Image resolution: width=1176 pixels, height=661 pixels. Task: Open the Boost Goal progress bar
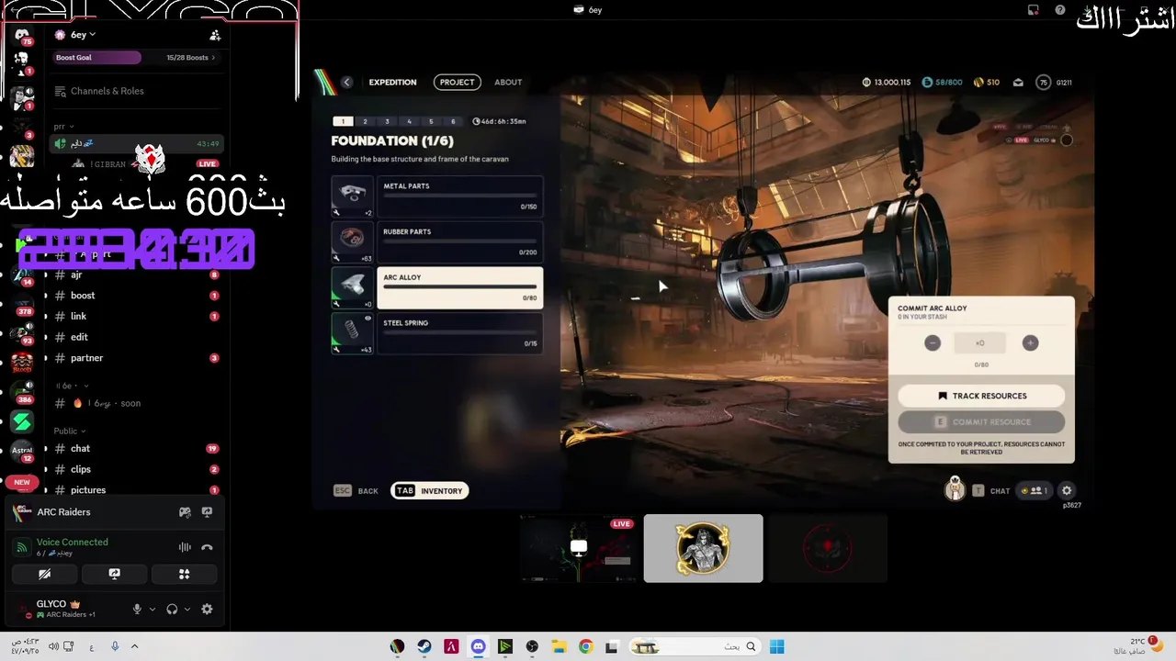[x=135, y=58]
